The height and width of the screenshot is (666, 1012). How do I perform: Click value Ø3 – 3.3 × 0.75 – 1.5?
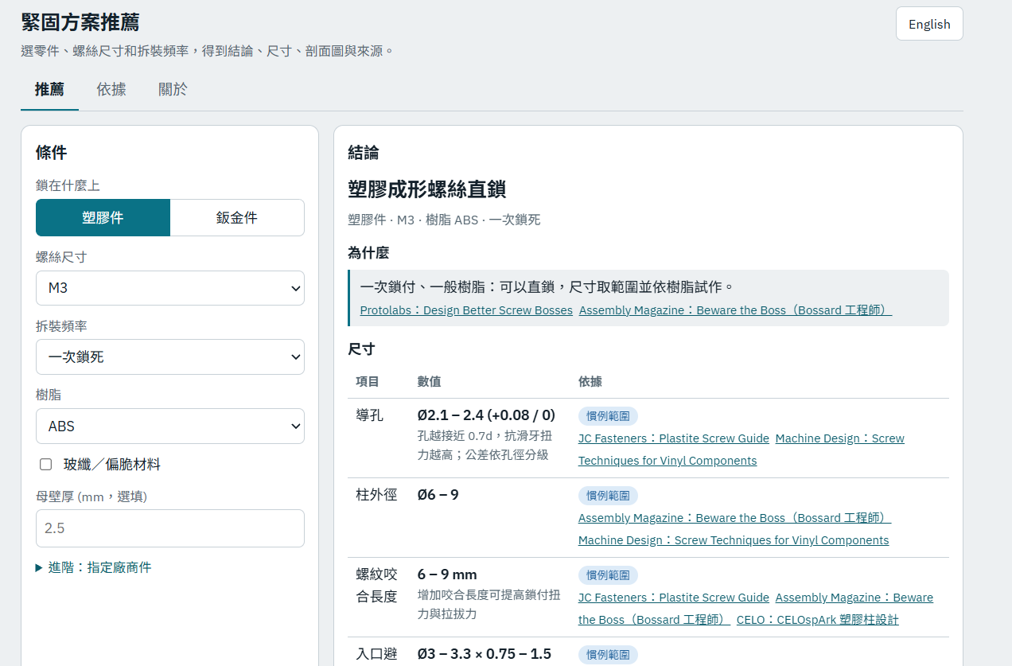pyautogui.click(x=485, y=654)
